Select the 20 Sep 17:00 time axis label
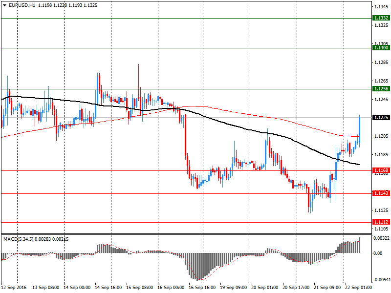 click(296, 288)
